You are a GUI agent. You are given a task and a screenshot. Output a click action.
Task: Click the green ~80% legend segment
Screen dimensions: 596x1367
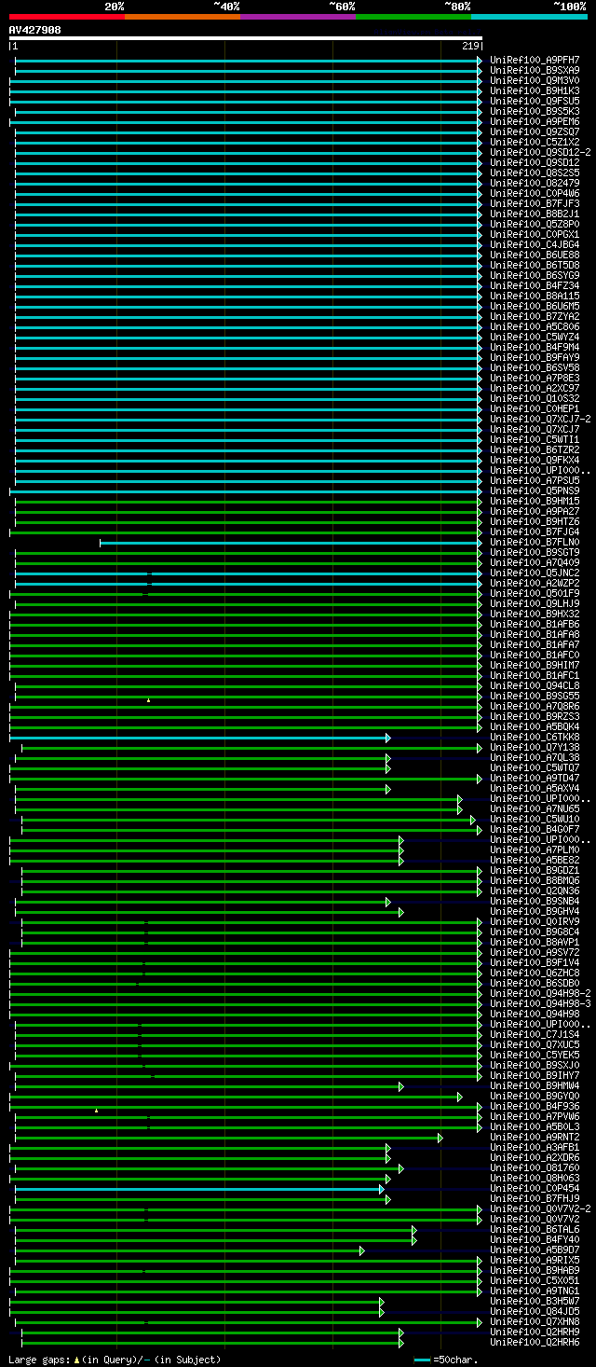tap(413, 16)
